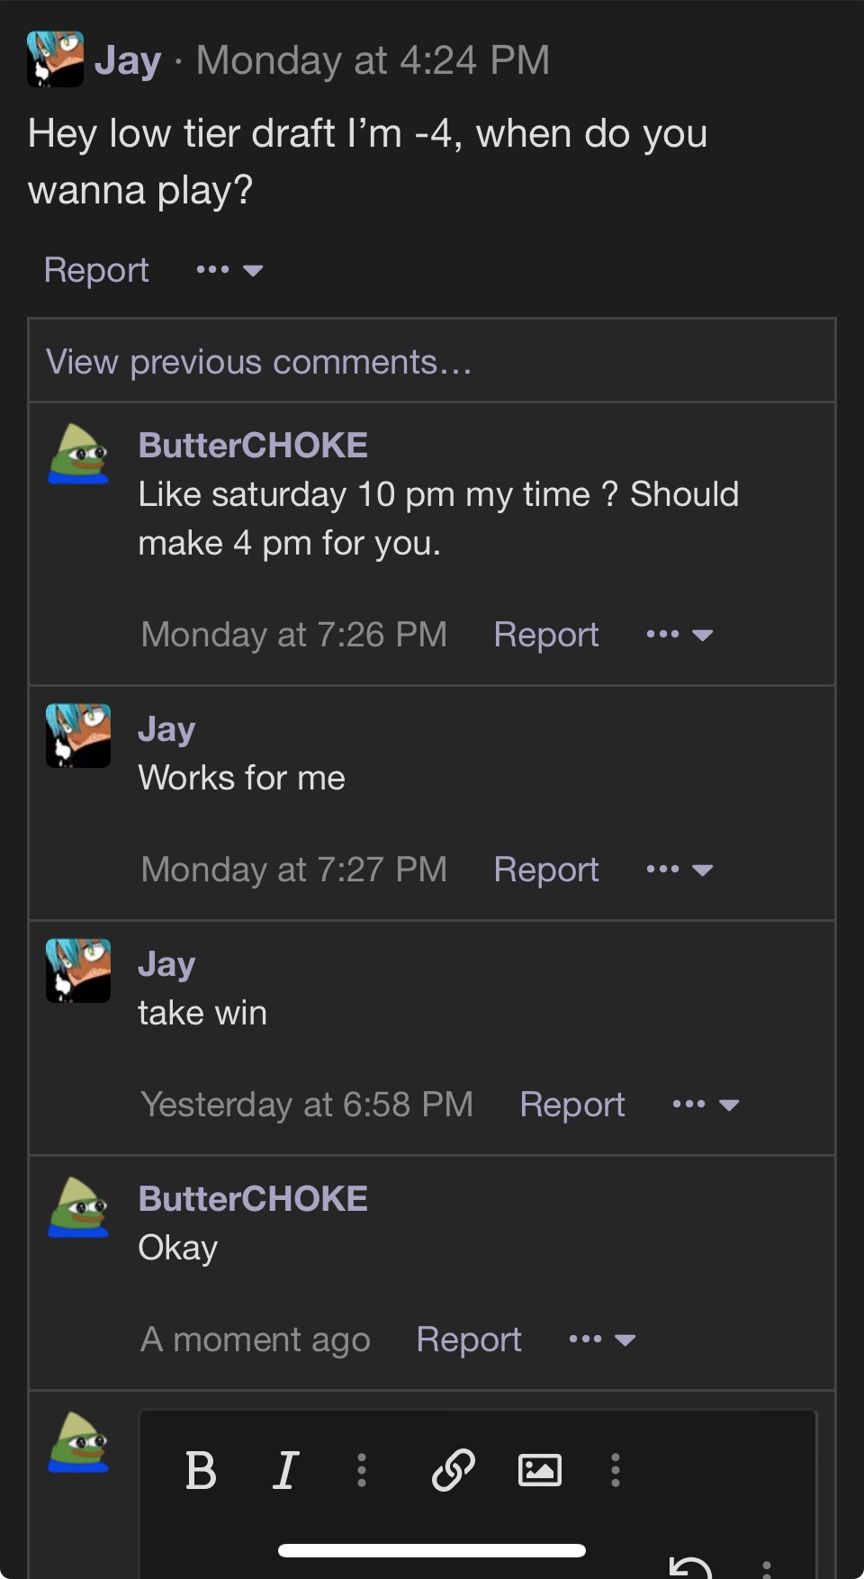
Task: Click the insert image icon
Action: 540,1470
